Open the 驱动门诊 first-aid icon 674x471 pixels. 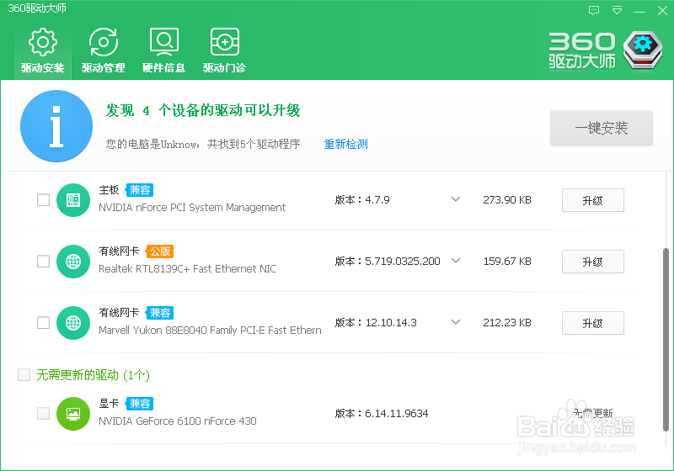(x=224, y=42)
